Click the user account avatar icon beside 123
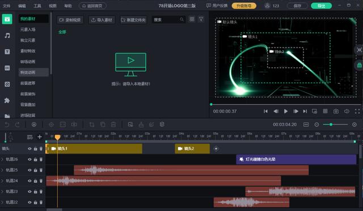Screen dimensions: 363x211 pyautogui.click(x=267, y=6)
